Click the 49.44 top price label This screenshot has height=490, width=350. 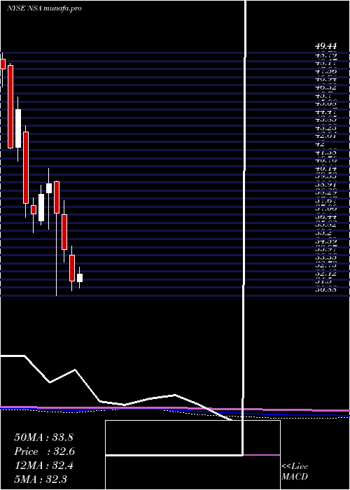pos(325,47)
